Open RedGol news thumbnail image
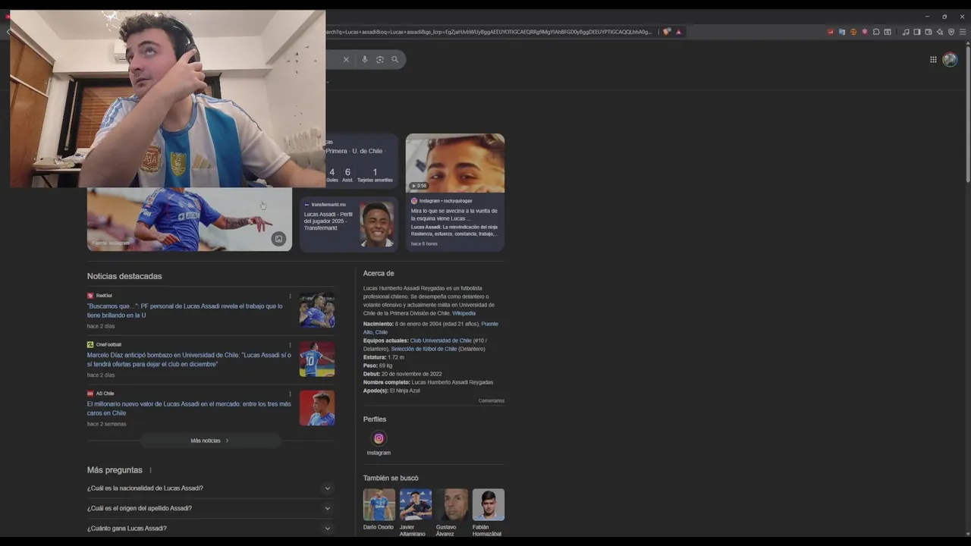The height and width of the screenshot is (546, 971). click(x=317, y=310)
